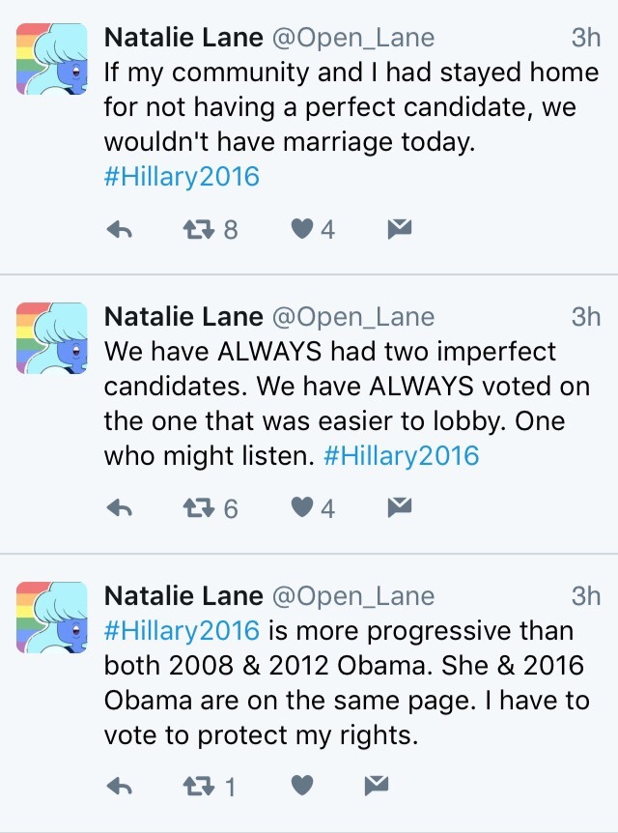This screenshot has width=618, height=833.
Task: Open #Hillary2016 hashtag in the marriage tweet
Action: [x=182, y=178]
